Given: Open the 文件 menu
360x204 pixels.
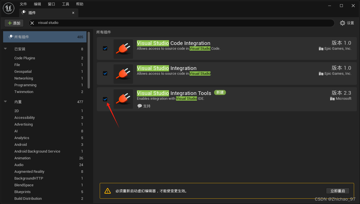Looking at the screenshot, I should point(23,4).
